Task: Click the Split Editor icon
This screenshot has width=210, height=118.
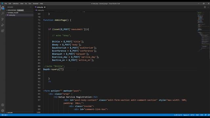Action: pyautogui.click(x=205, y=7)
